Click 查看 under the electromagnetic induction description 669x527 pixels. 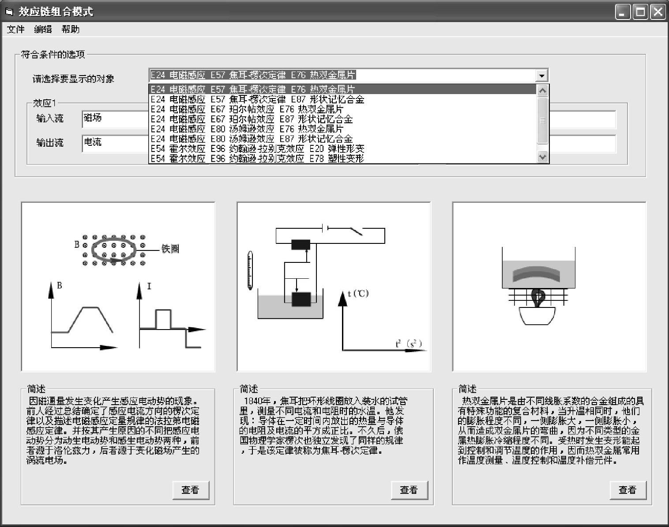(x=191, y=490)
